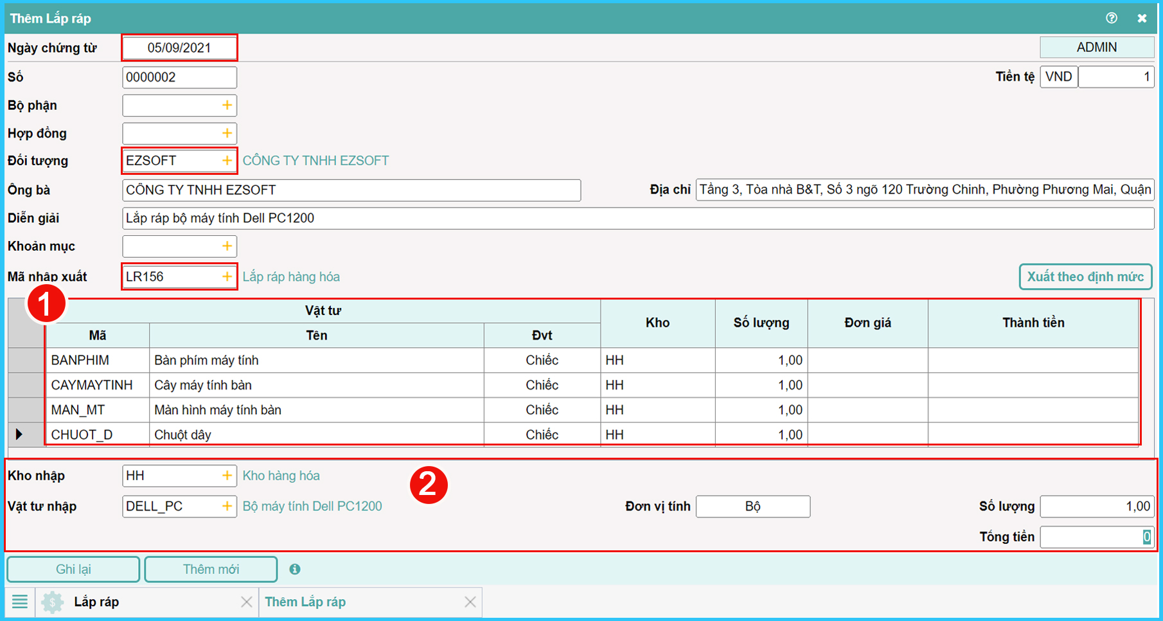This screenshot has height=621, width=1163.
Task: Open the hamburger menu icon at bottom left
Action: [x=20, y=602]
